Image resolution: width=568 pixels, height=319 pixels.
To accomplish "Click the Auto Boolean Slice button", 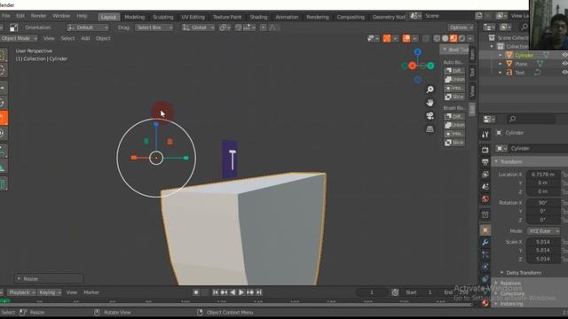I will (x=454, y=97).
